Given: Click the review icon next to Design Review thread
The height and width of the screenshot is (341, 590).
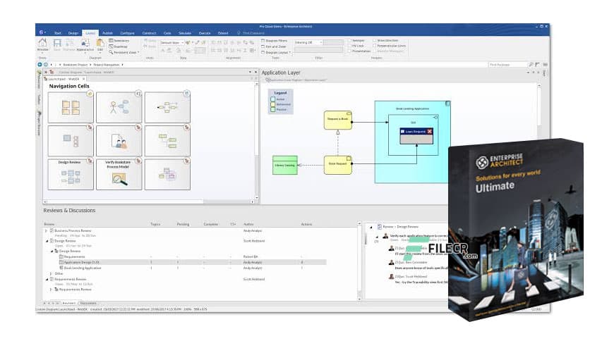Looking at the screenshot, I should click(x=380, y=227).
